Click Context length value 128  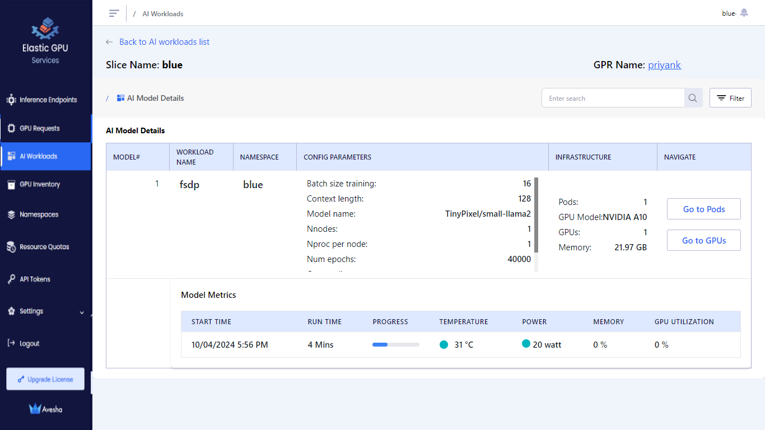pos(525,199)
